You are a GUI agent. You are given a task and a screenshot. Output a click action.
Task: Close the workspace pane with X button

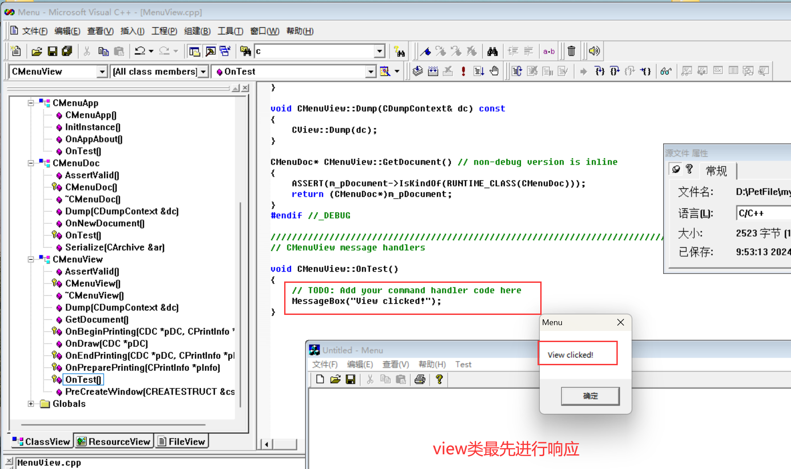pos(245,88)
